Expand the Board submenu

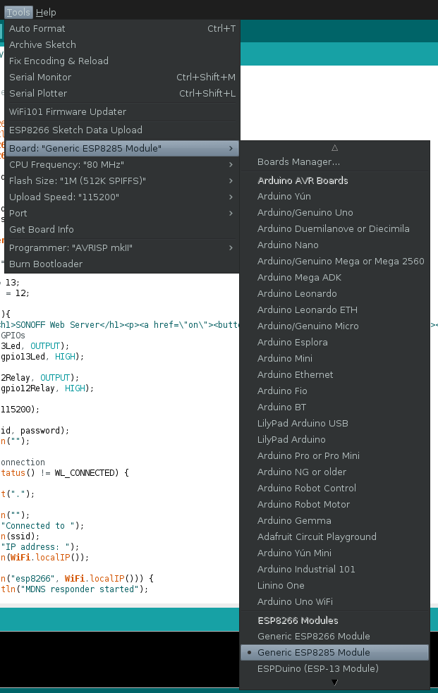coord(122,148)
